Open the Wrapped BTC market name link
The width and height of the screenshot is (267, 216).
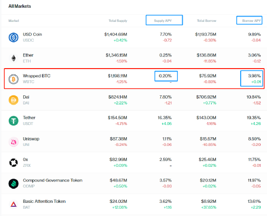37,76
